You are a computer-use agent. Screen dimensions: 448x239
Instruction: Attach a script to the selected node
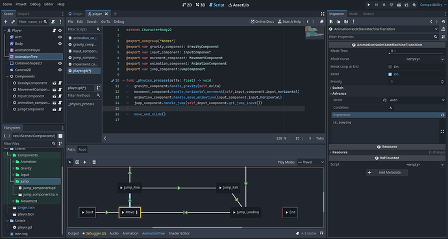click(53, 21)
